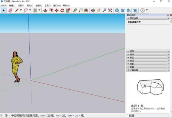Activate the Arc drawing tool
This screenshot has width=172, height=118.
[x=26, y=10]
